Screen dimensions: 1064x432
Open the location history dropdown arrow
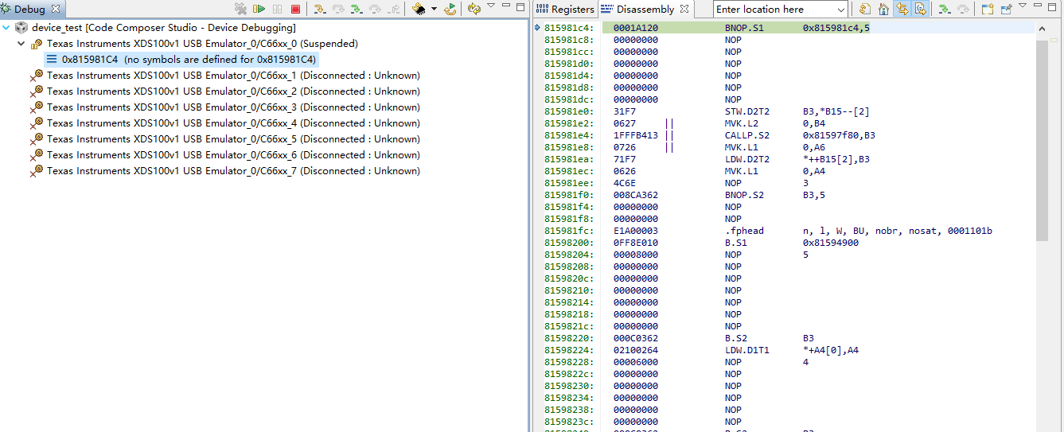841,10
